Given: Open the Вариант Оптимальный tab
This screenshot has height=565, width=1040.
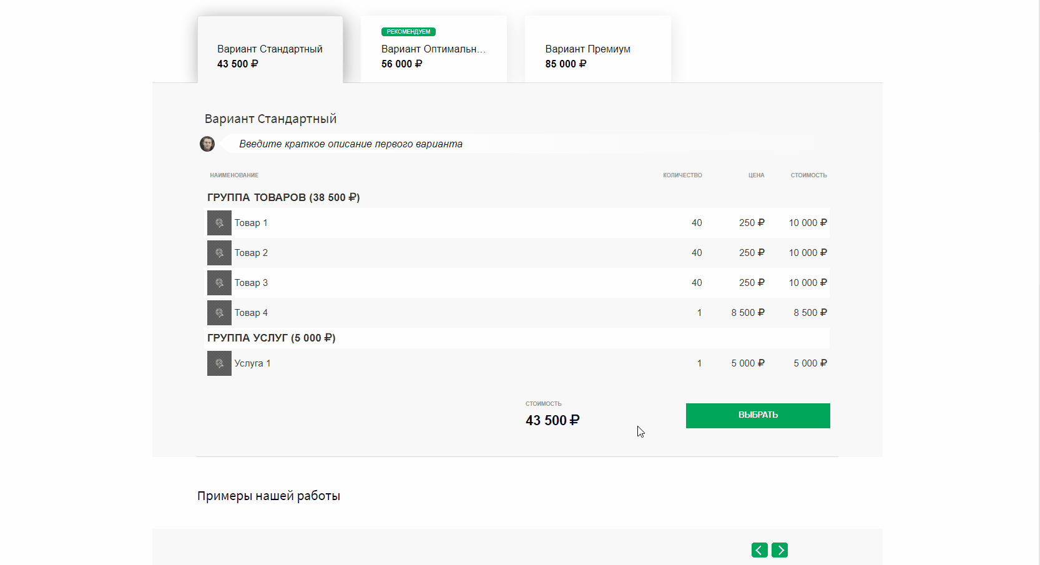Looking at the screenshot, I should (x=433, y=56).
